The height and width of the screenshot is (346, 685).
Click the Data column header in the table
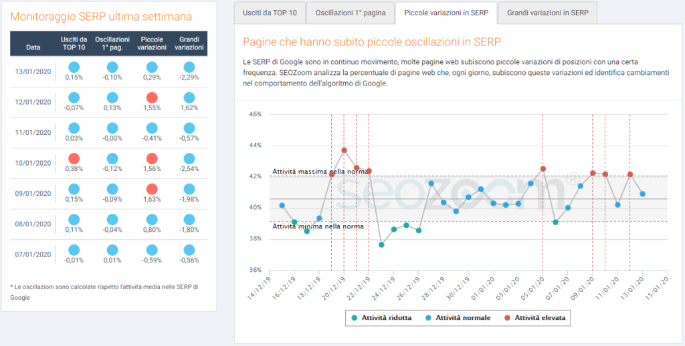pyautogui.click(x=33, y=47)
